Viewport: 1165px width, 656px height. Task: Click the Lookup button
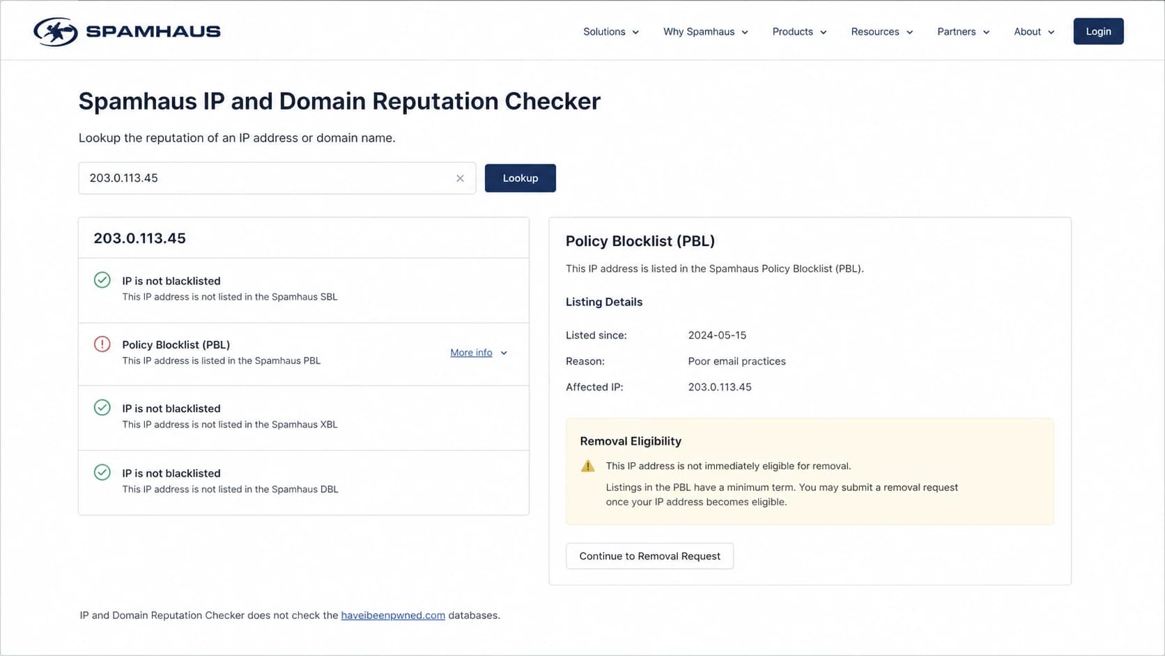click(x=520, y=178)
